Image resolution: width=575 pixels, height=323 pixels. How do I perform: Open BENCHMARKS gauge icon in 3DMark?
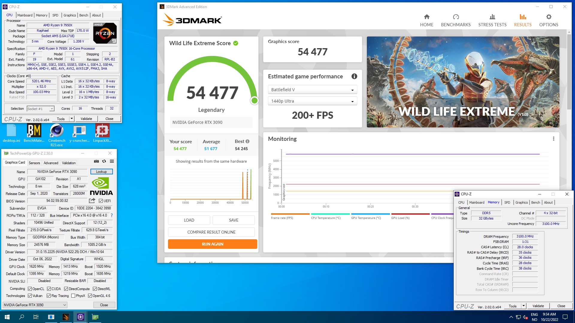456,17
